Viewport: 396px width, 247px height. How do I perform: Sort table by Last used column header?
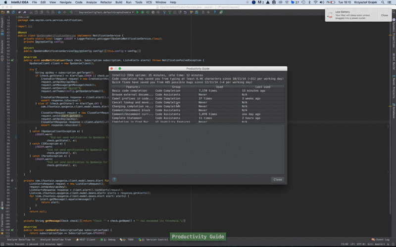tap(263, 87)
